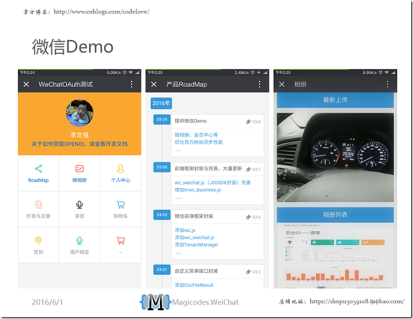Open the cnblogs.com/codelove blog URL
This screenshot has width=413, height=319.
click(x=102, y=12)
